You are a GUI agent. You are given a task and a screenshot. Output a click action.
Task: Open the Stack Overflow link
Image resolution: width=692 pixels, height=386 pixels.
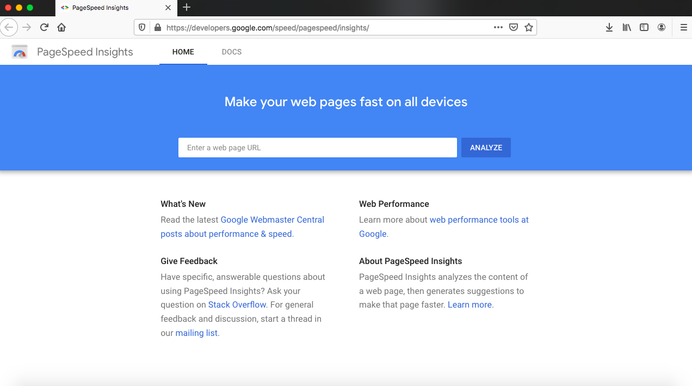tap(237, 305)
